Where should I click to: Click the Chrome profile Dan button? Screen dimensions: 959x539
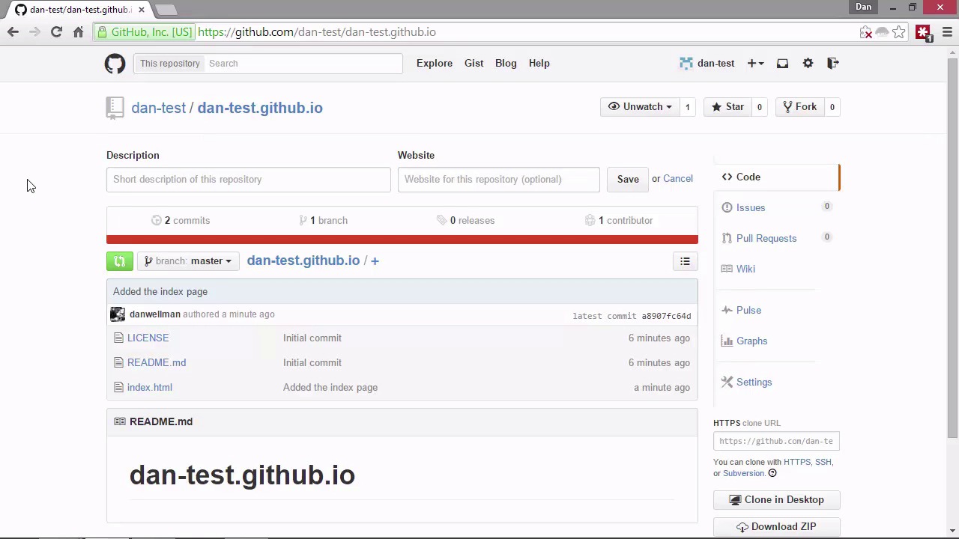(863, 7)
